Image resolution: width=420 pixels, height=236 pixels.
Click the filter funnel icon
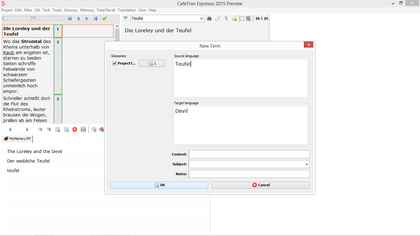[x=125, y=18]
